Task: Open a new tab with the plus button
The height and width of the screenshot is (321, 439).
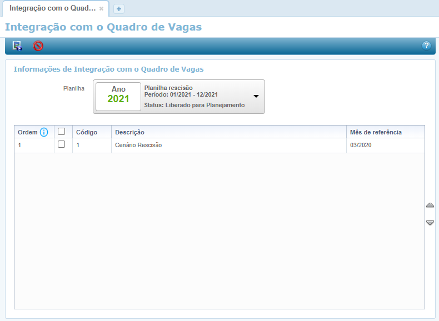Action: (118, 9)
